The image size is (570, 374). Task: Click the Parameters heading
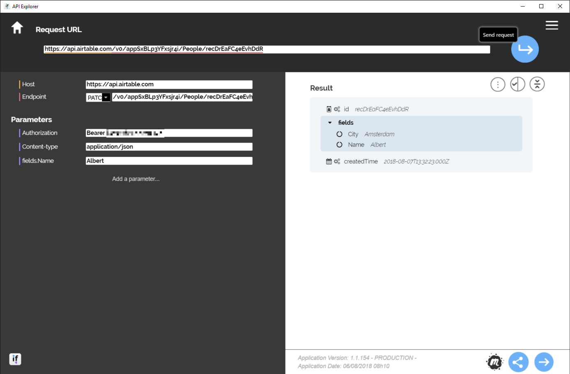[x=32, y=120]
